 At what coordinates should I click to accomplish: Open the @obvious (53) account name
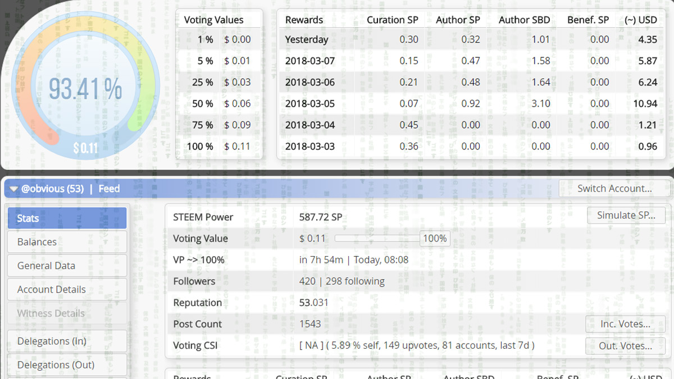pos(52,189)
